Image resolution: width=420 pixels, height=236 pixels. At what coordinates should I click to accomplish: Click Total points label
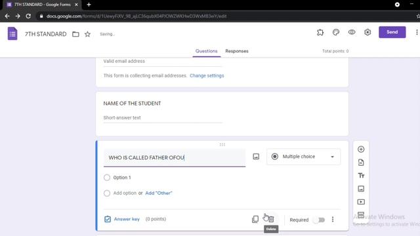coord(335,51)
